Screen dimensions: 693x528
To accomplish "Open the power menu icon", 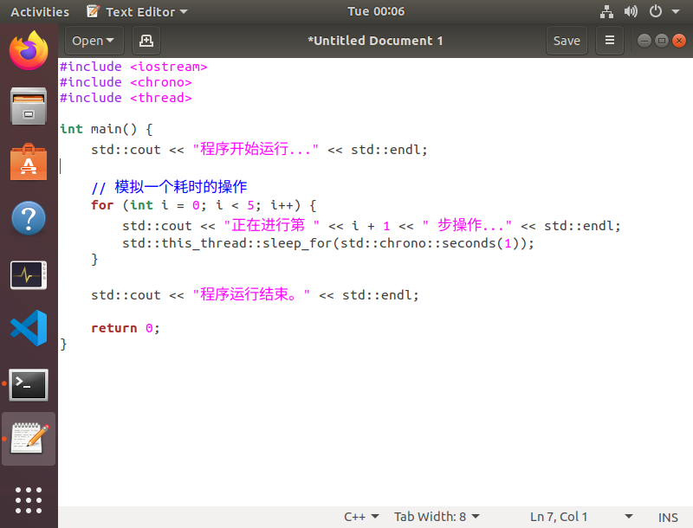I will click(656, 11).
